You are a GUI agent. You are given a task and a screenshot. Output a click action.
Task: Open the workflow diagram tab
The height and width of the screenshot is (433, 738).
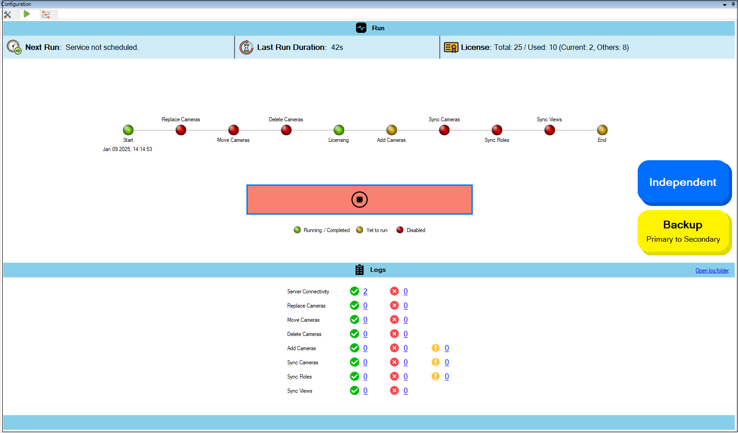tap(46, 14)
